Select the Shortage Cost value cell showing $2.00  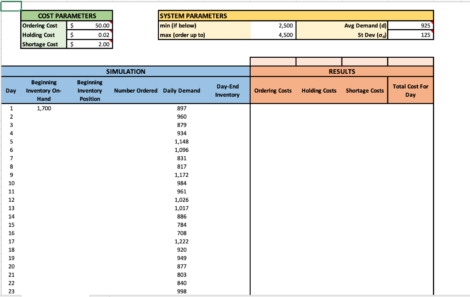click(90, 44)
